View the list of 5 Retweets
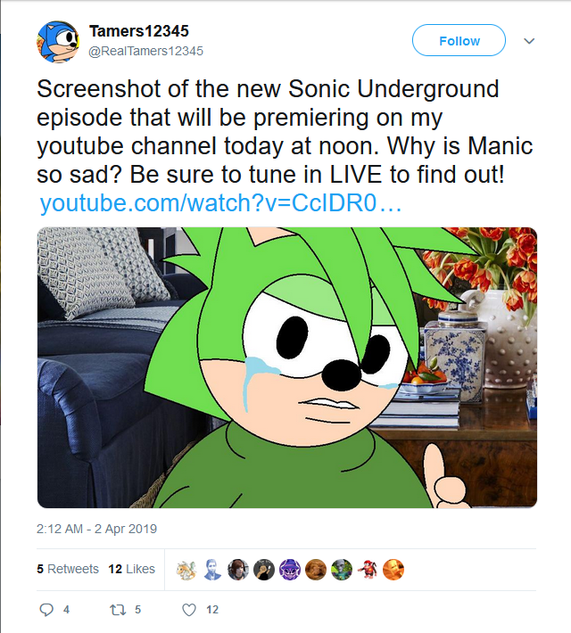Image resolution: width=571 pixels, height=633 pixels. click(x=68, y=569)
